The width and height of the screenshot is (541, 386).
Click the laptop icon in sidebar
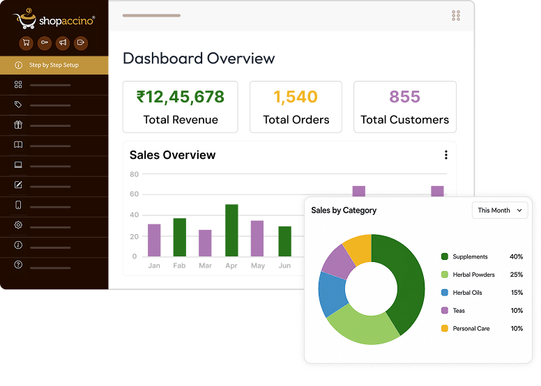(18, 165)
